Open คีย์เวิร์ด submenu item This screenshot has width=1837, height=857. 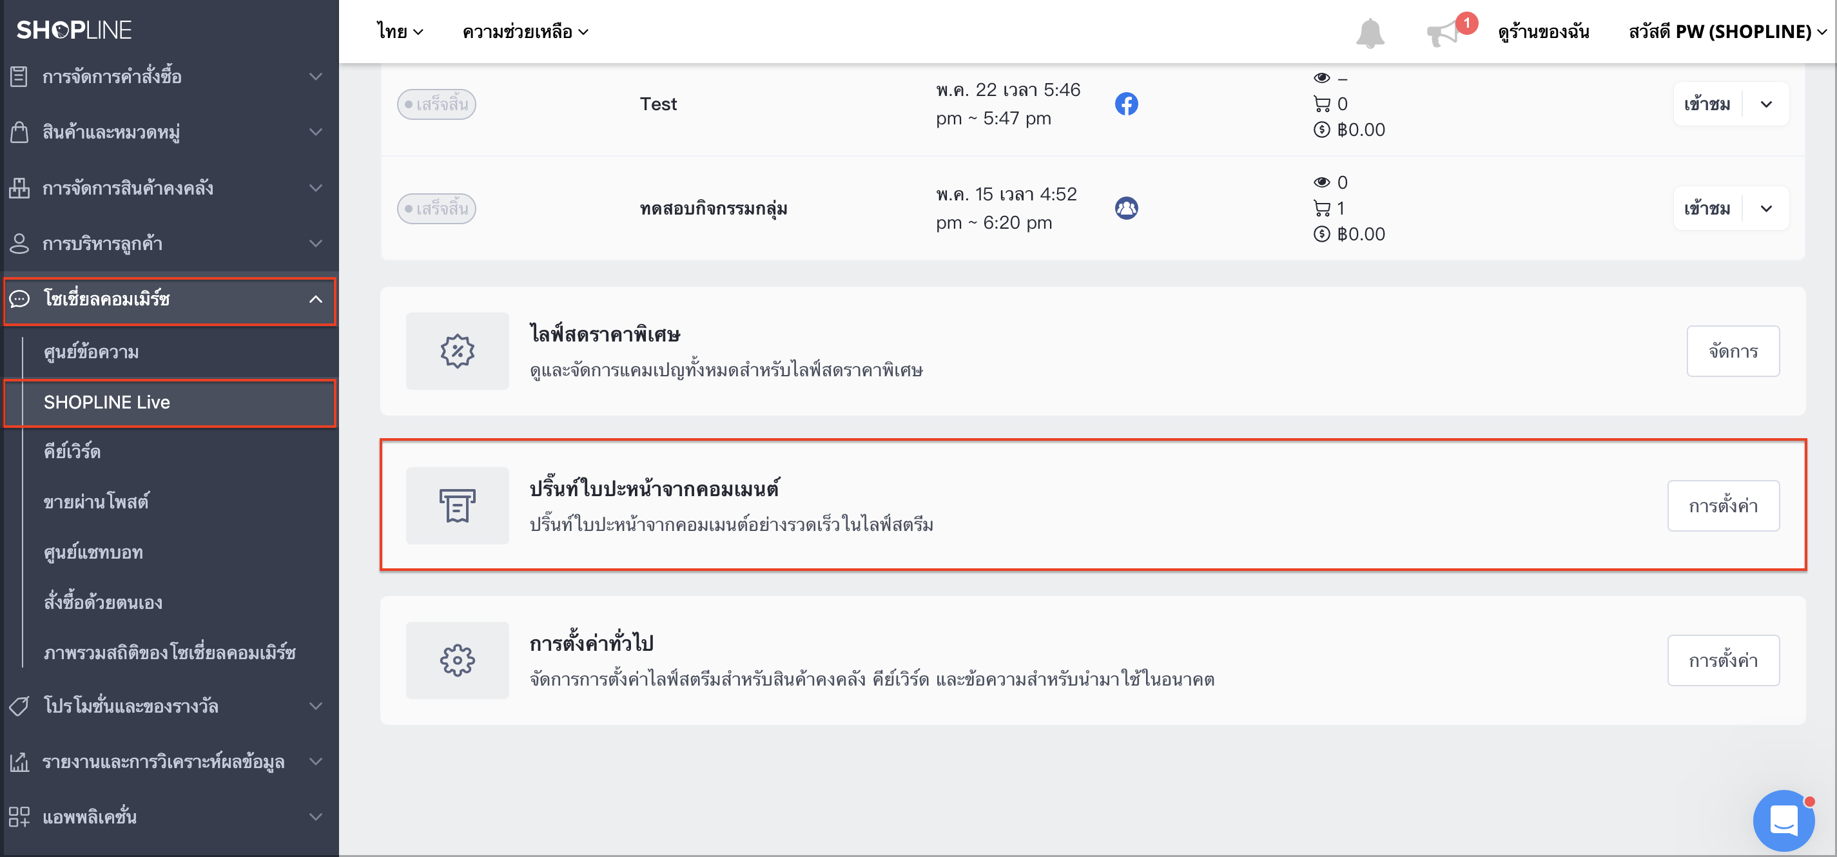(x=72, y=452)
